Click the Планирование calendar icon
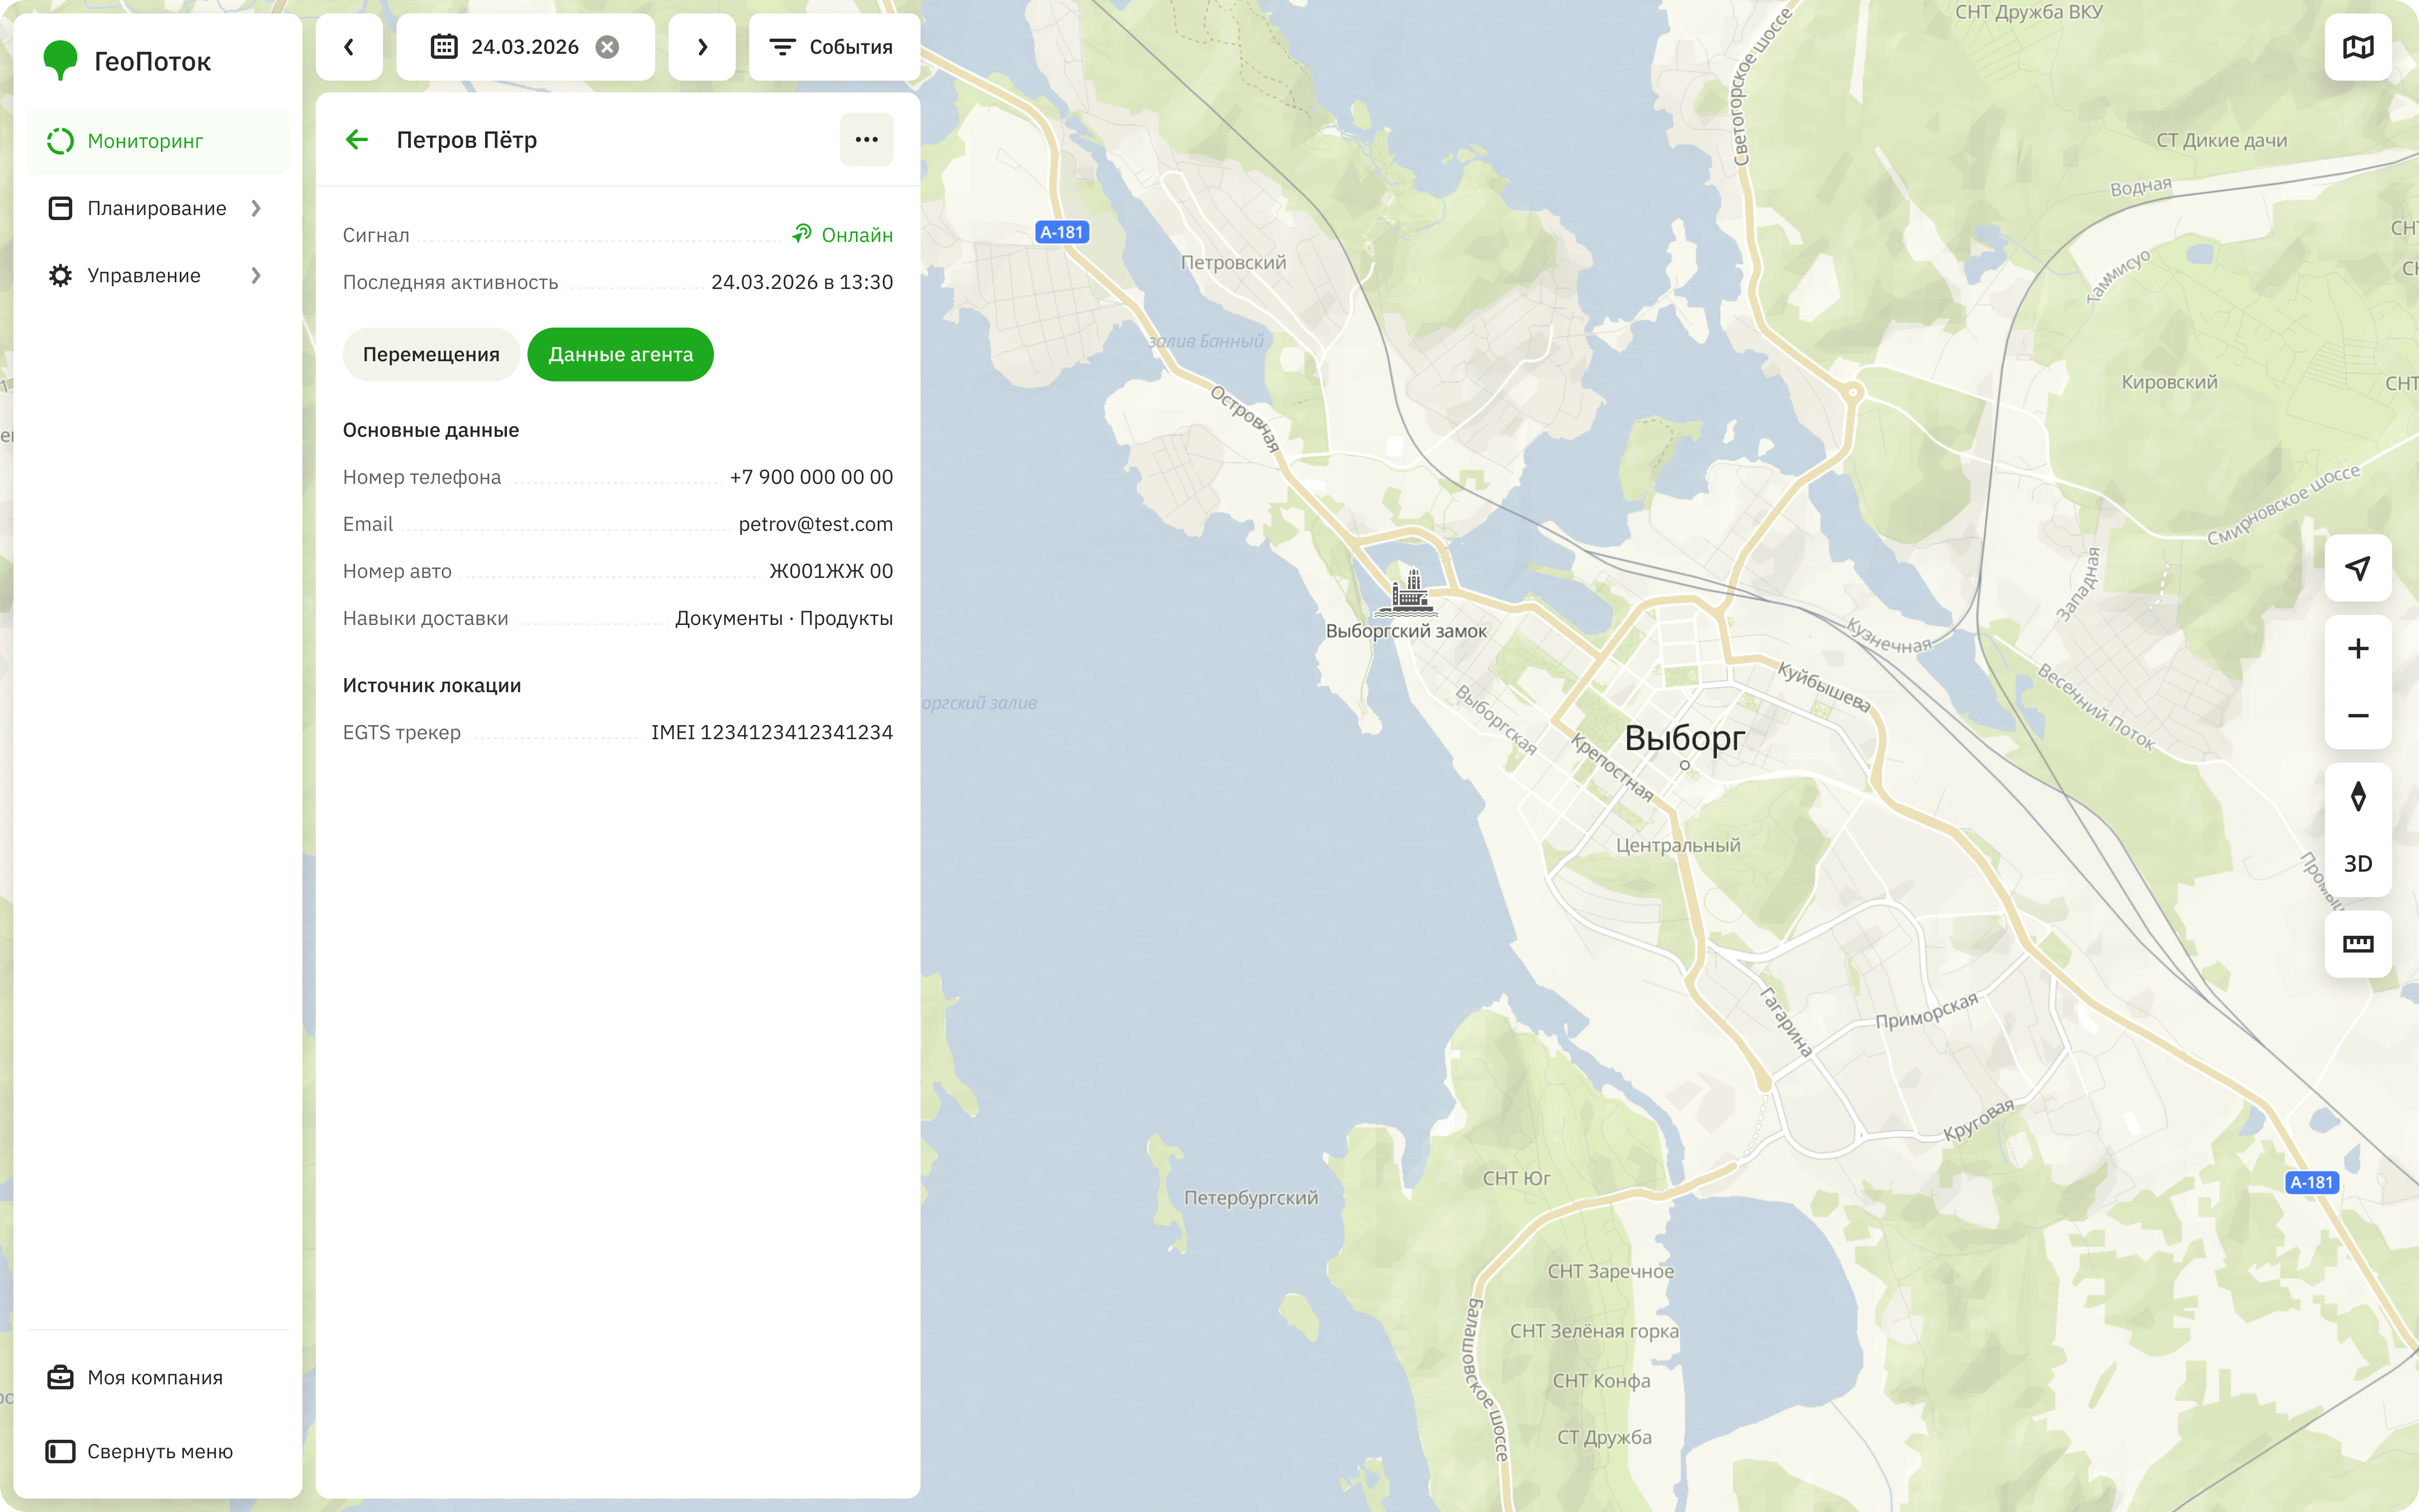This screenshot has width=2419, height=1512. (x=60, y=208)
